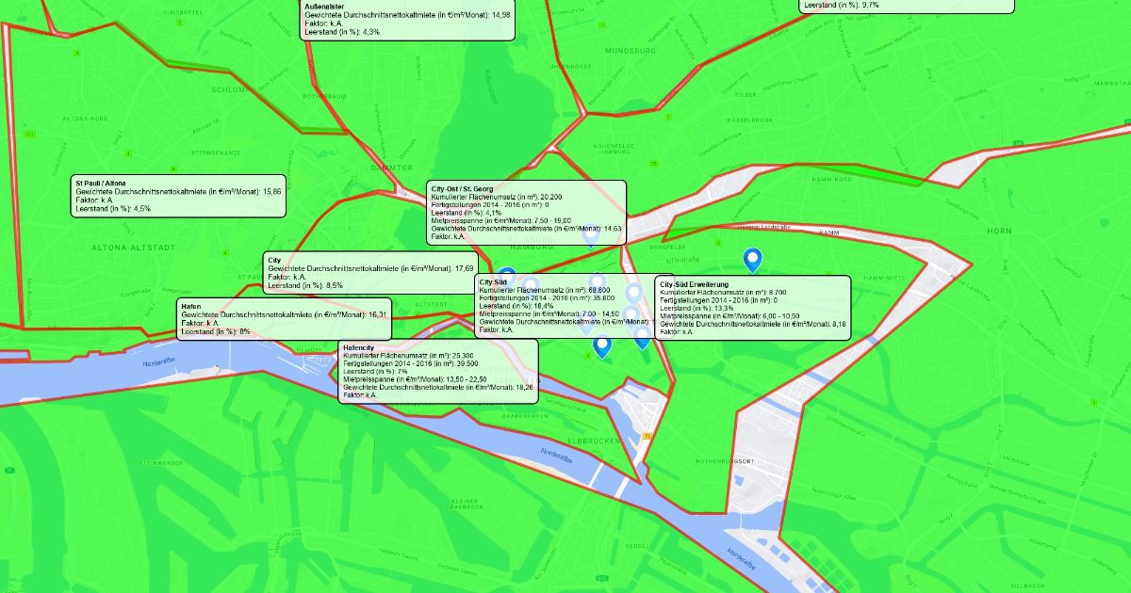The height and width of the screenshot is (593, 1131).
Task: Select City rent line showing 17,69
Action: [x=370, y=268]
